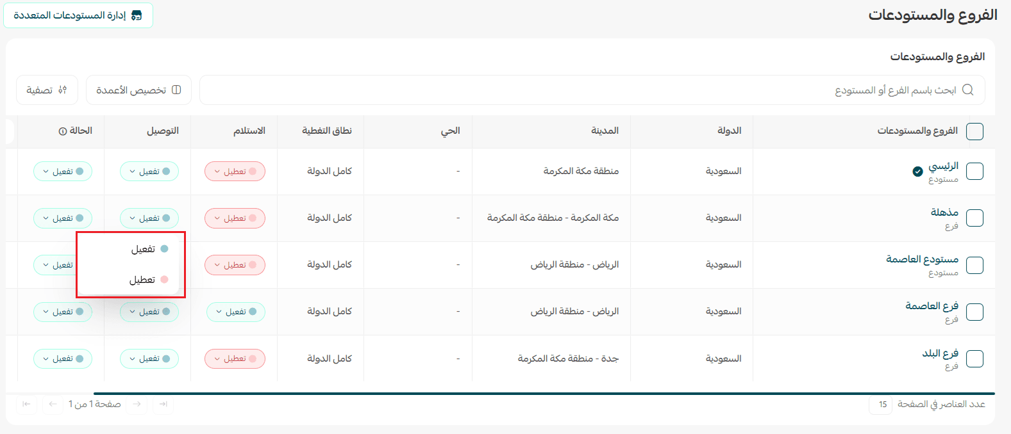Viewport: 1011px width, 434px height.
Task: Click the verified badge next to الرئيسي
Action: click(x=917, y=171)
